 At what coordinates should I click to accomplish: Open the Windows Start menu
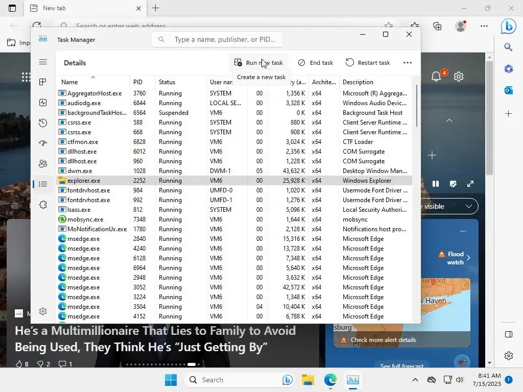point(171,380)
